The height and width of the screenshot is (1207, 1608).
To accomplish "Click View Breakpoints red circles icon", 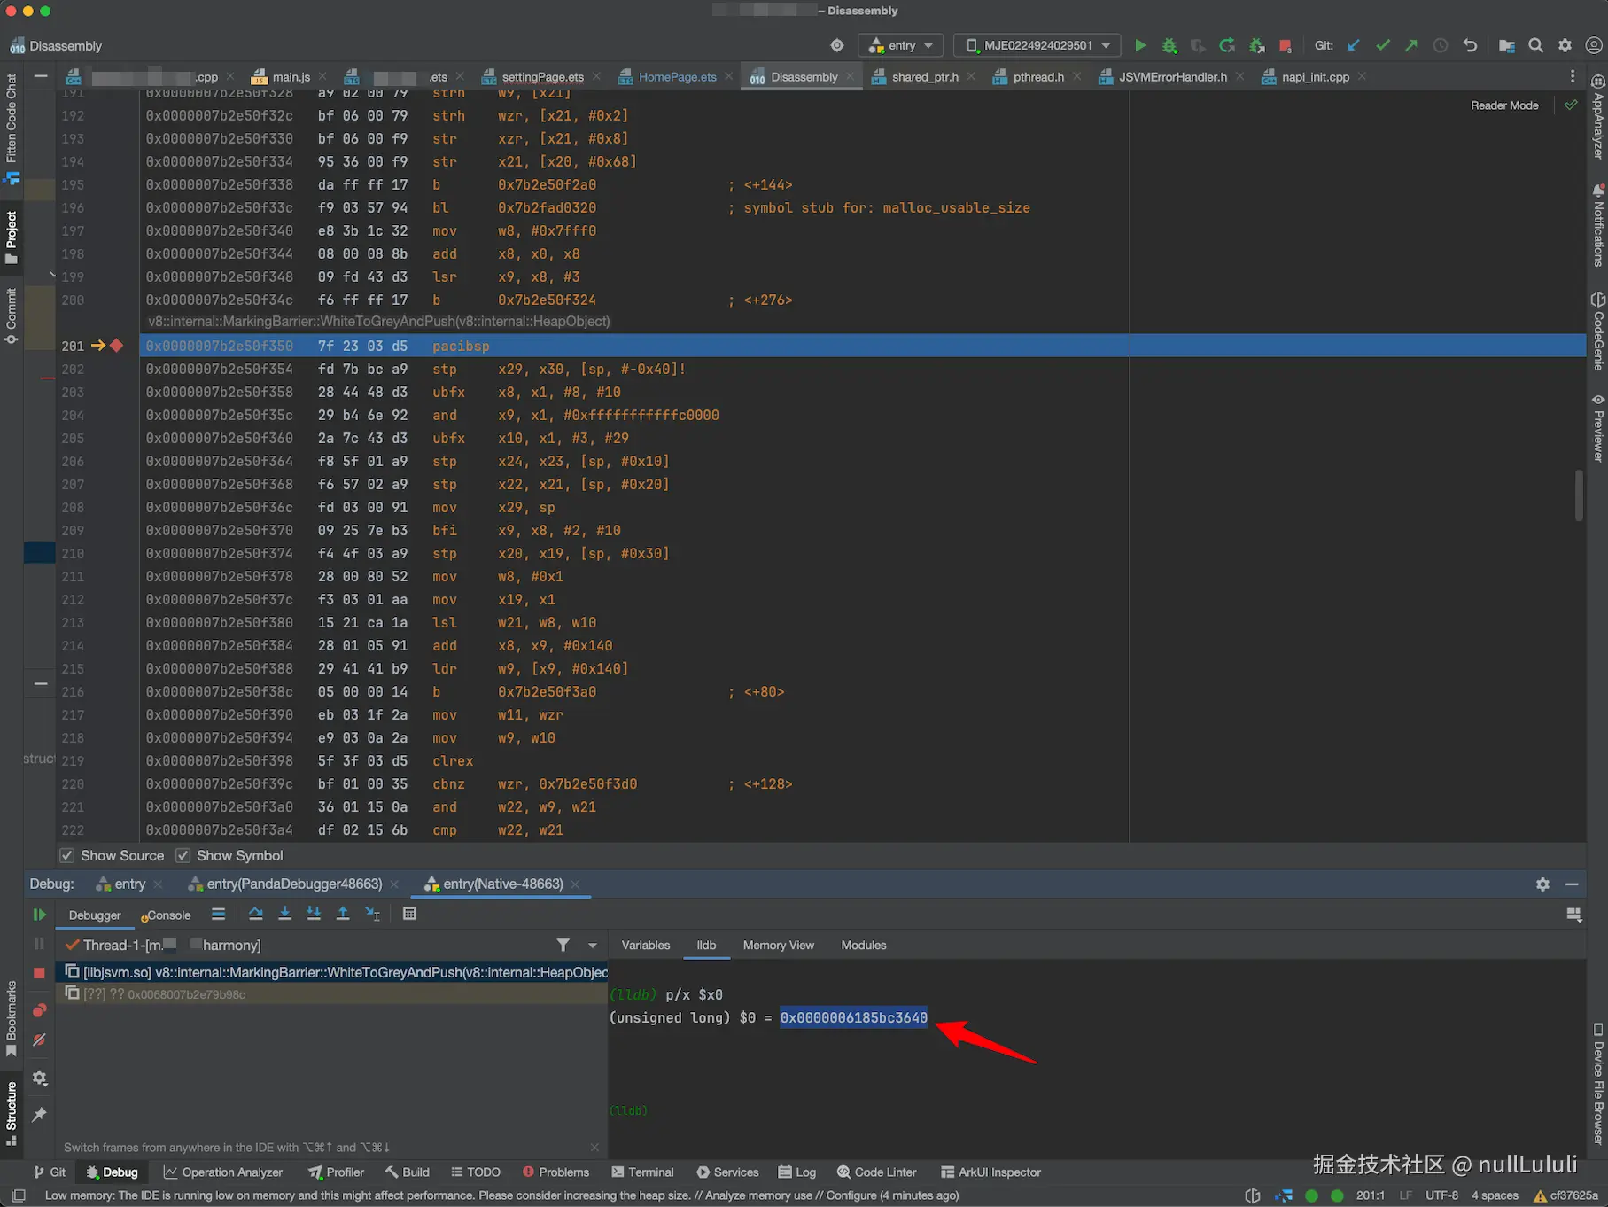I will (x=39, y=1011).
